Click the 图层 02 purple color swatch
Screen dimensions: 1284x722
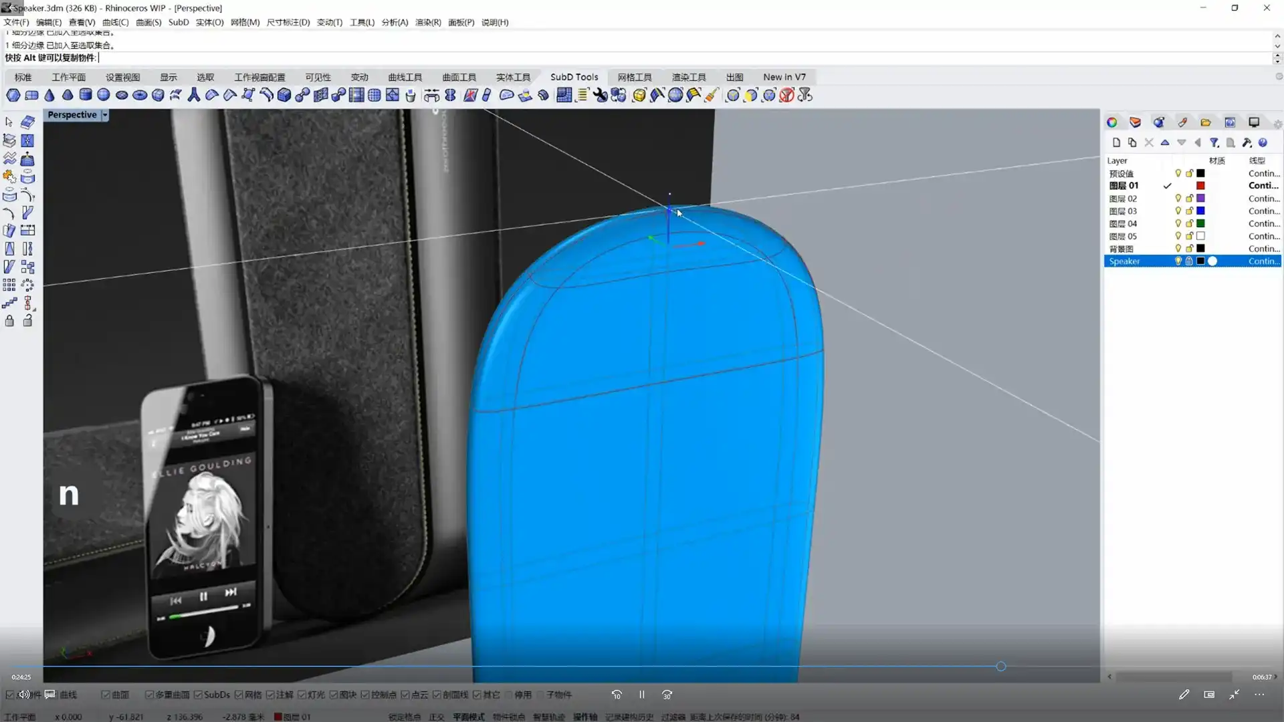click(1200, 199)
